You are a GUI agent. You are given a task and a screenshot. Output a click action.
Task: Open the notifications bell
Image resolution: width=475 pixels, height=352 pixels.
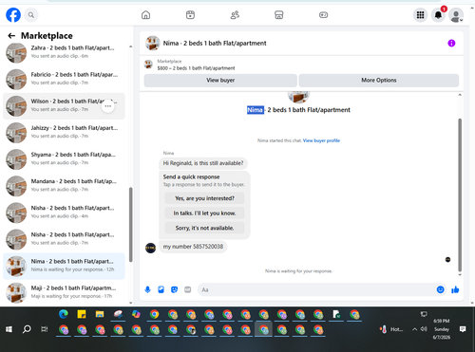(438, 15)
